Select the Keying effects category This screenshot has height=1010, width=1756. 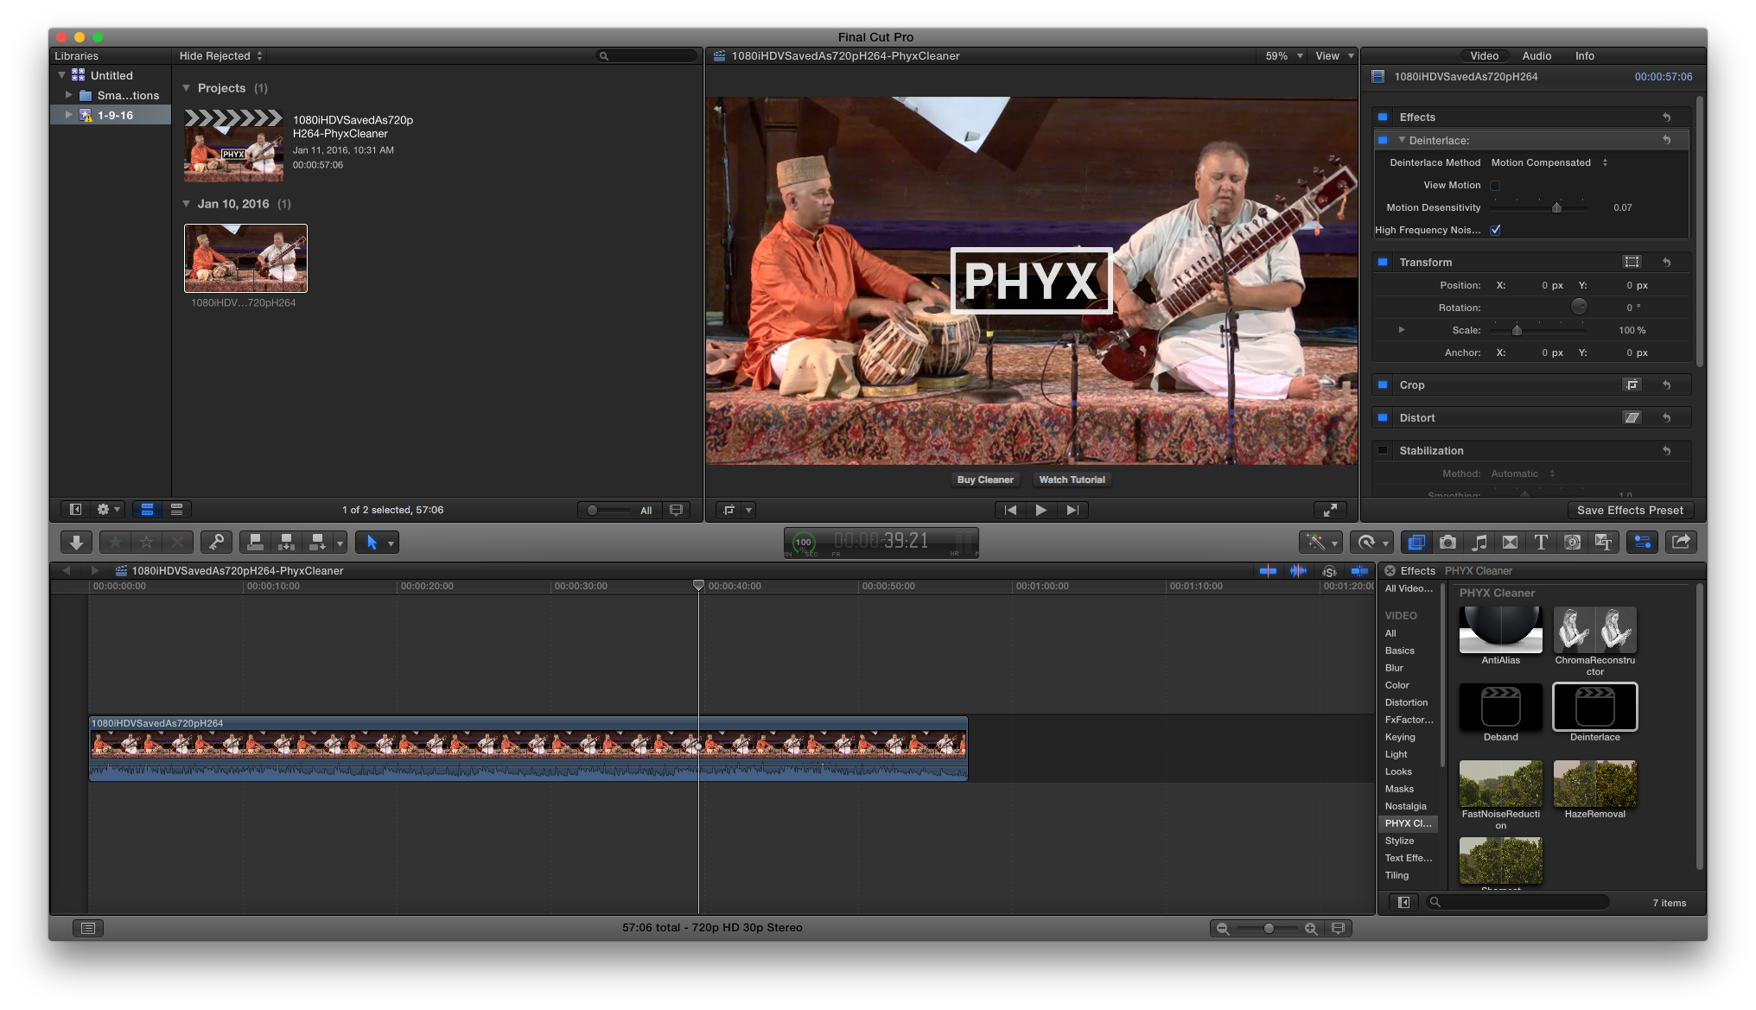pyautogui.click(x=1400, y=737)
